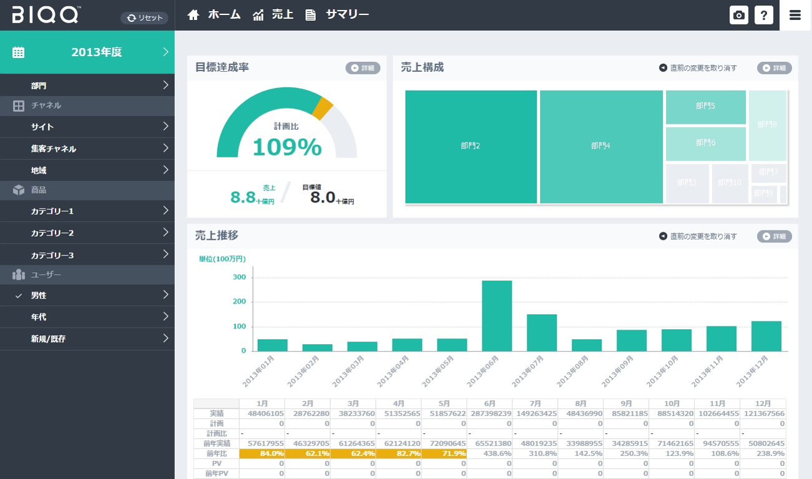
Task: Click the 前年実績 row label
Action: 216,443
